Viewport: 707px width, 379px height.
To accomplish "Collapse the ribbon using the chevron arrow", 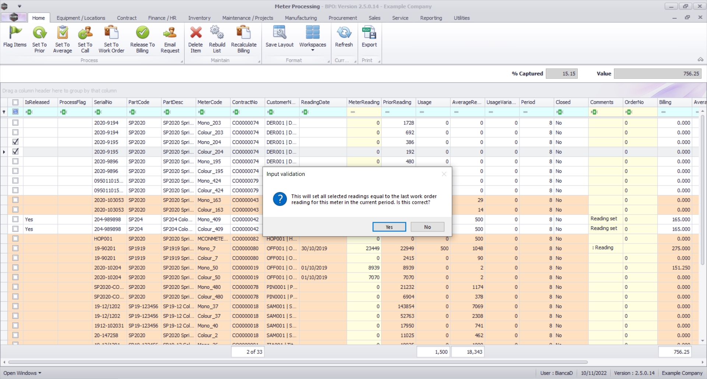I will tap(700, 60).
